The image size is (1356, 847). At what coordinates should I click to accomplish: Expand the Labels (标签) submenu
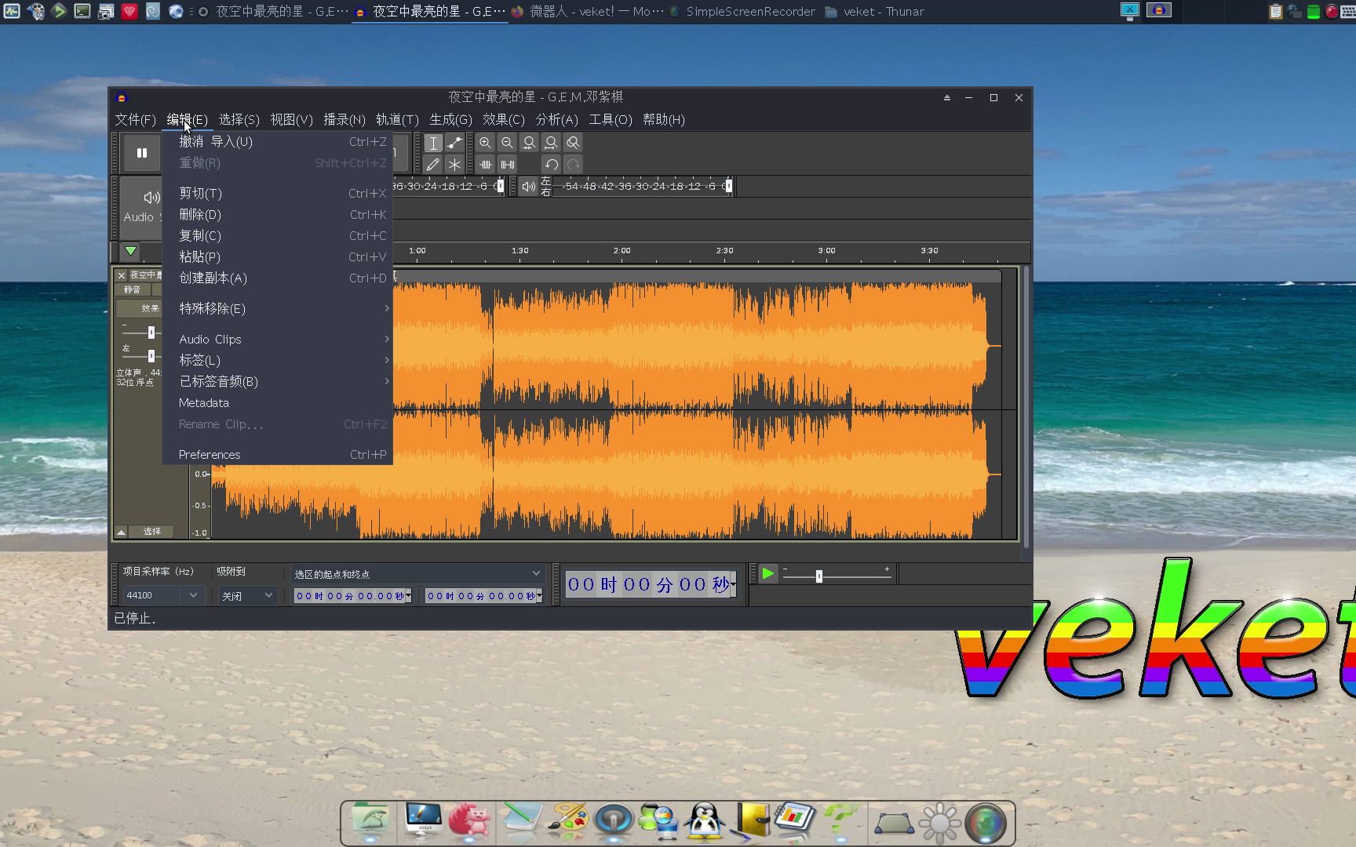[x=277, y=361]
